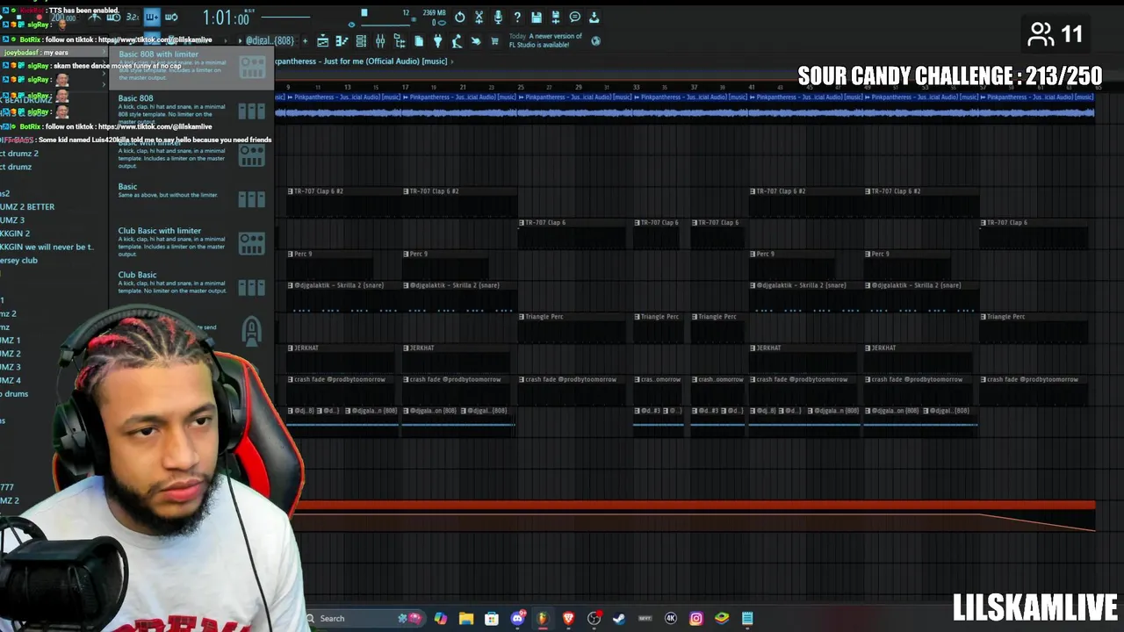The width and height of the screenshot is (1124, 632).
Task: Open Brave browser from the taskbar
Action: (568, 618)
